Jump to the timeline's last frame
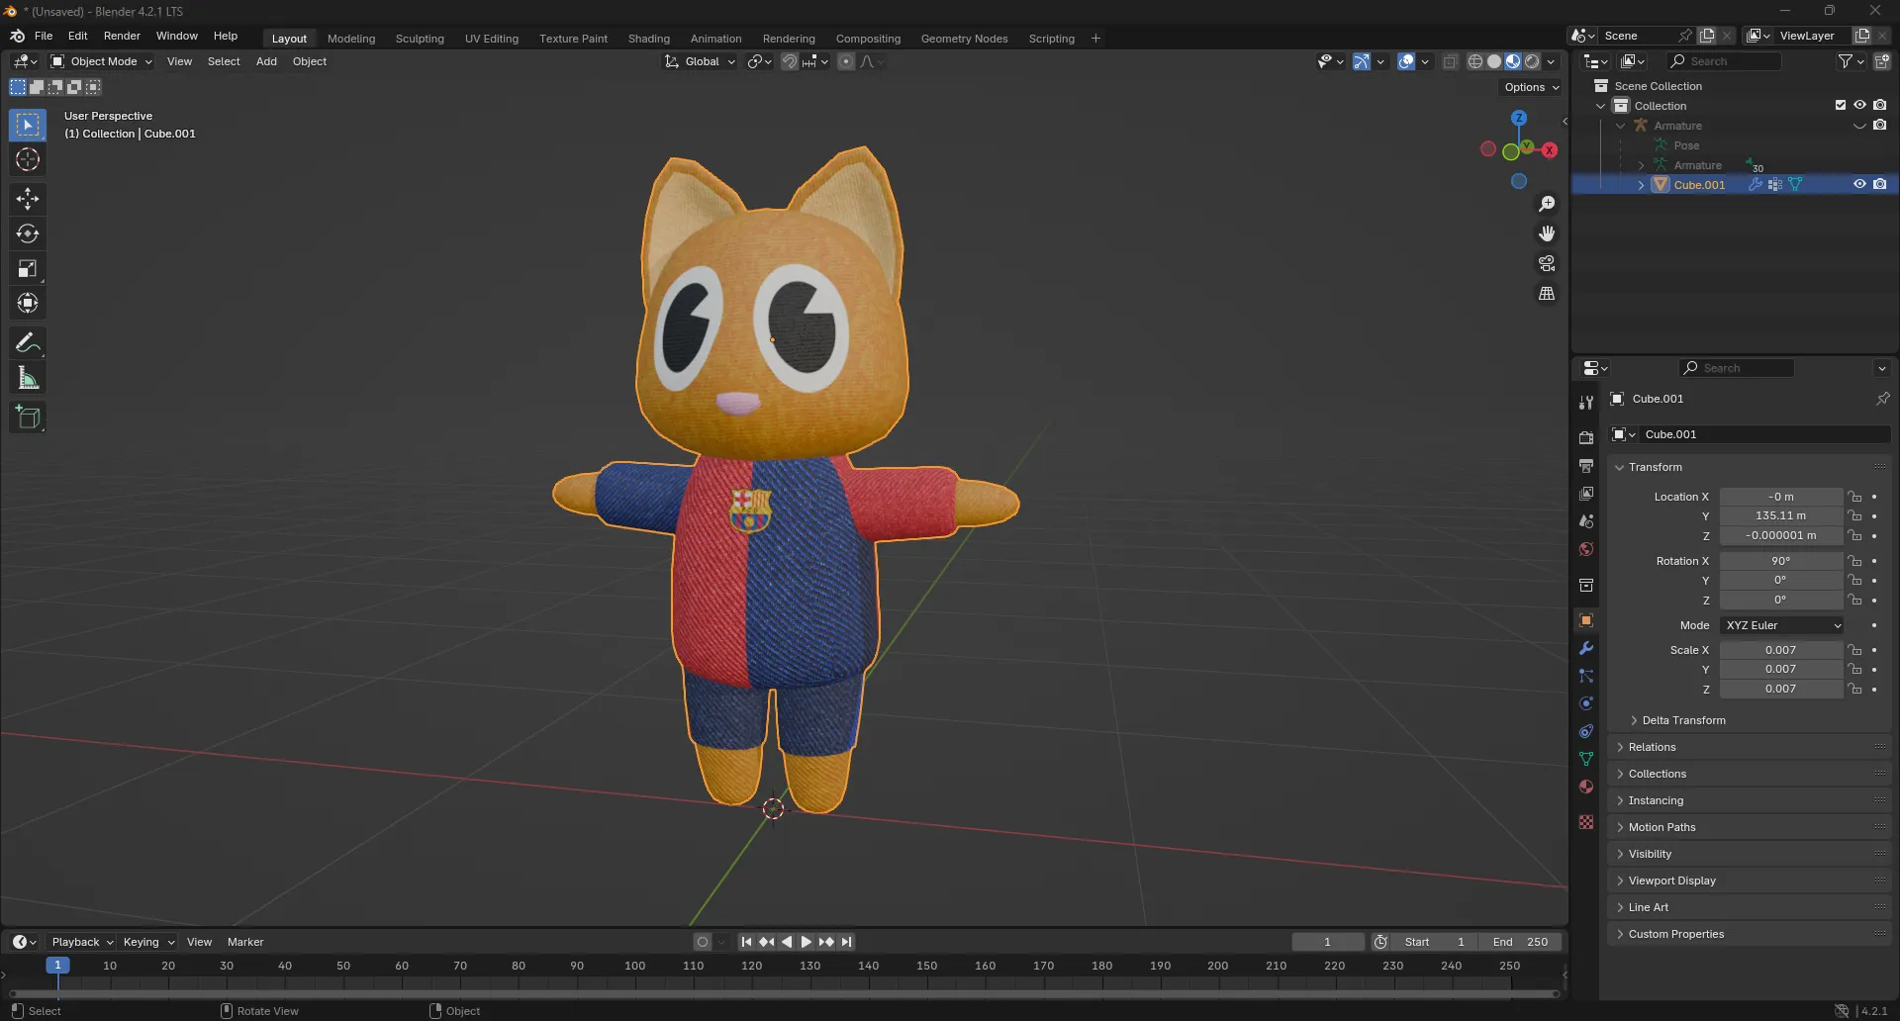The image size is (1900, 1021). point(846,942)
